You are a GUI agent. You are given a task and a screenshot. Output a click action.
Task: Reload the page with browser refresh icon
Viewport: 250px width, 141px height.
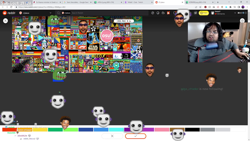point(11,7)
